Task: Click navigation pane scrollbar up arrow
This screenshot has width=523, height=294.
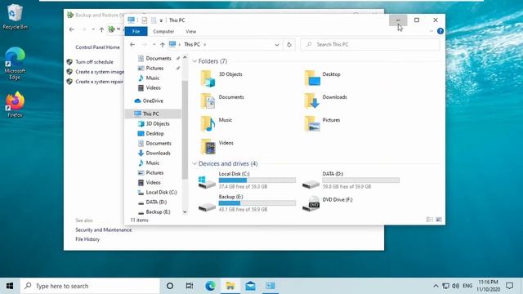Action: 185,58
